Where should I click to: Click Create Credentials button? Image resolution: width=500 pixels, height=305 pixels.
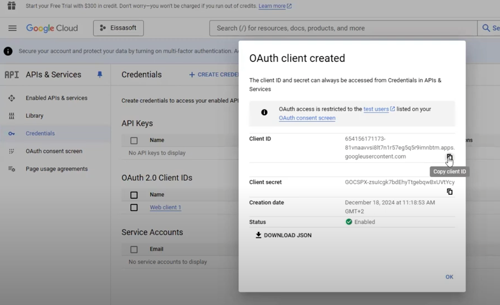click(x=213, y=75)
